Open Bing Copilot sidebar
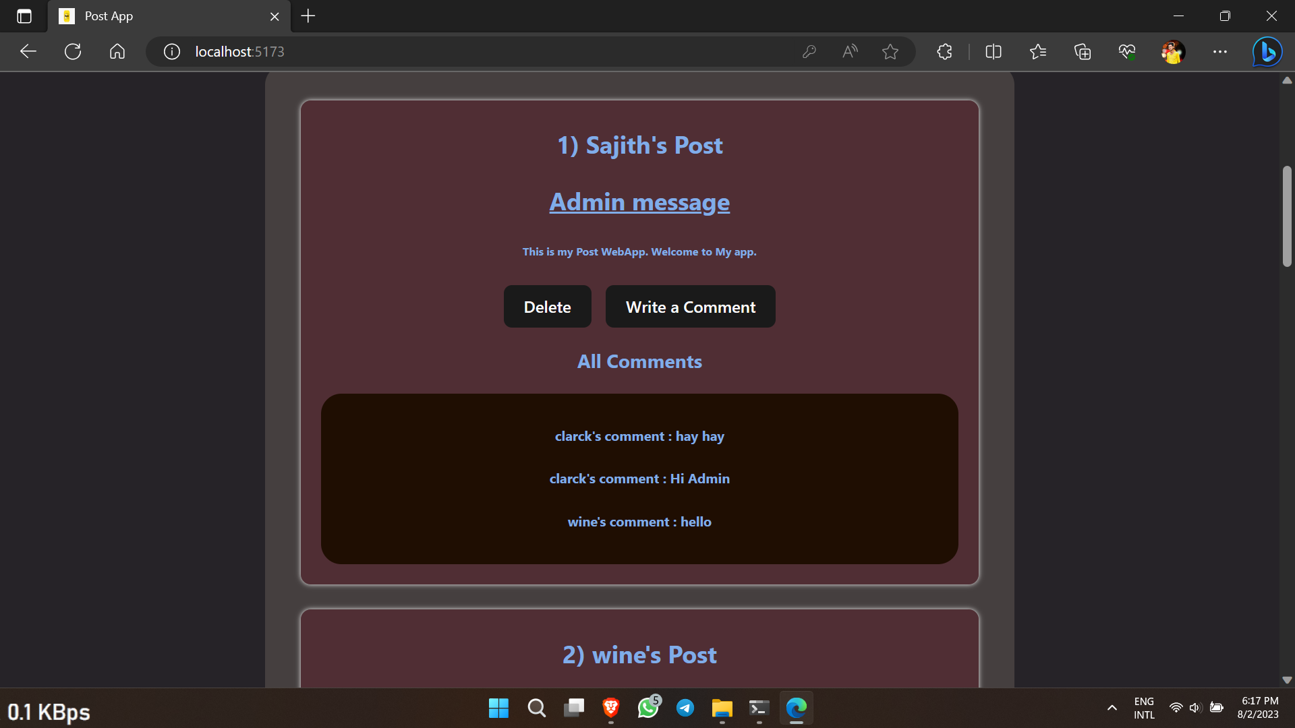Image resolution: width=1295 pixels, height=728 pixels. click(x=1267, y=51)
